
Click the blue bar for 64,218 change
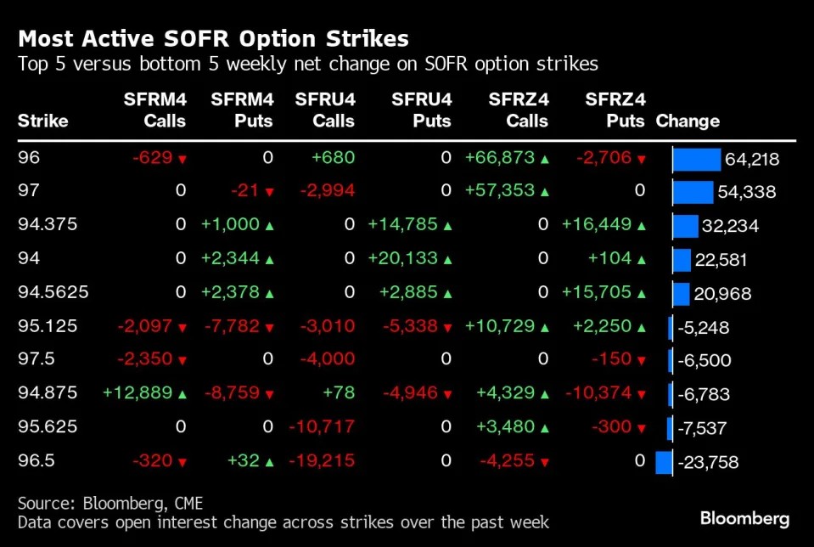pos(697,160)
